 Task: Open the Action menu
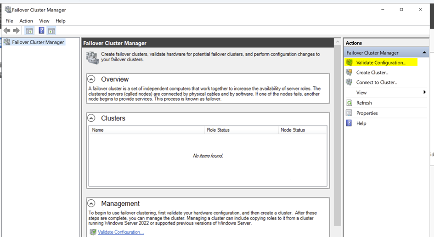point(26,21)
